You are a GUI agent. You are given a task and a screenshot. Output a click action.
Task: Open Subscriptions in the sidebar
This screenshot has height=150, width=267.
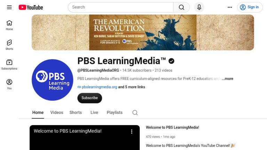pyautogui.click(x=9, y=65)
